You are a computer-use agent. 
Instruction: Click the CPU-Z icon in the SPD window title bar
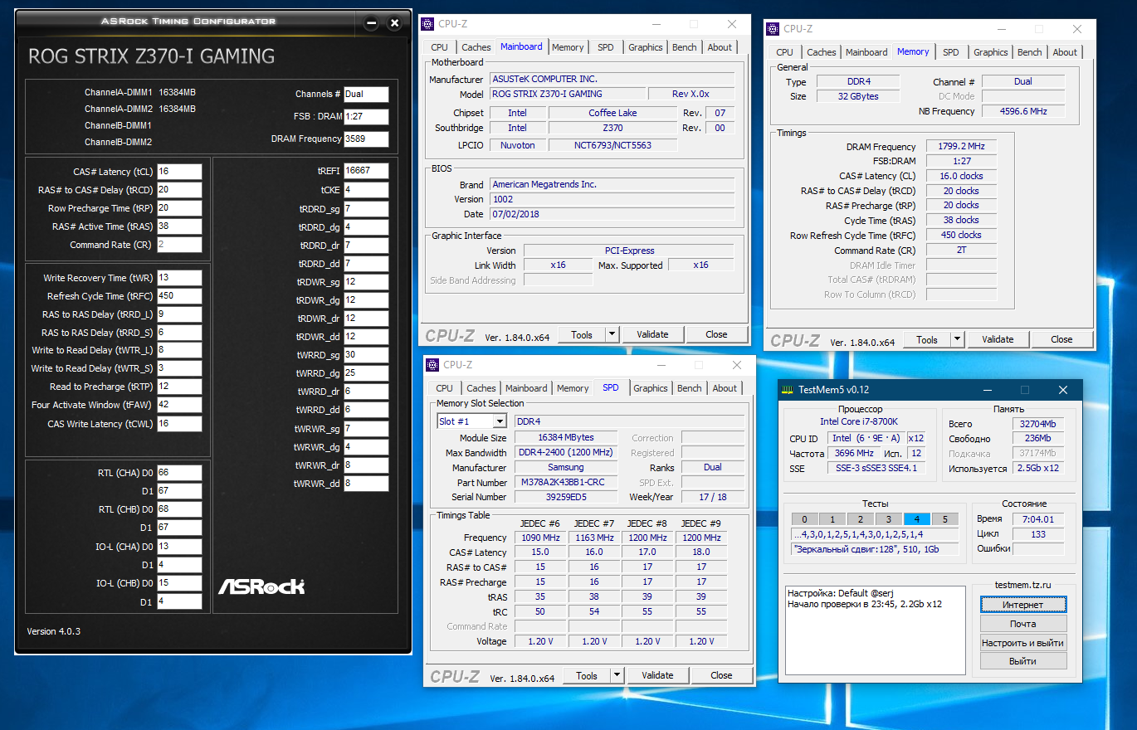pyautogui.click(x=433, y=365)
